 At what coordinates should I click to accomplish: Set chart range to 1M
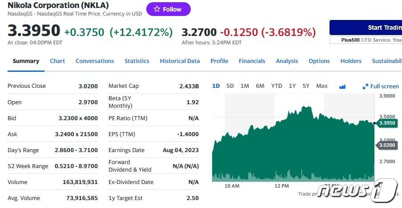pyautogui.click(x=245, y=86)
